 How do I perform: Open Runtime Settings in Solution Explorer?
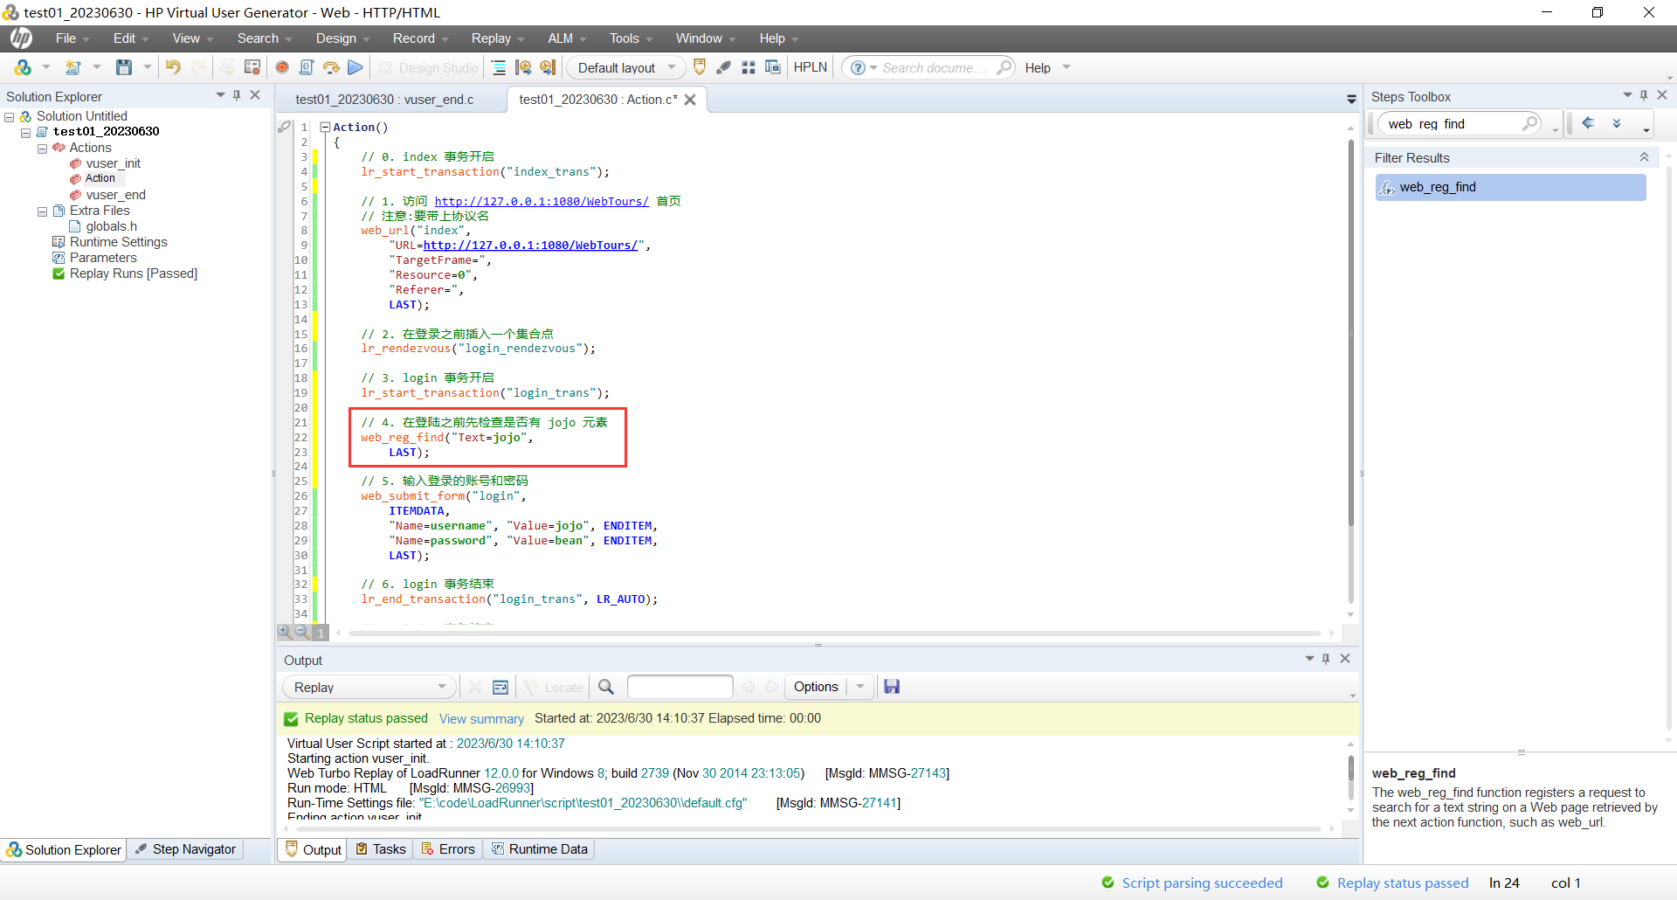[119, 242]
